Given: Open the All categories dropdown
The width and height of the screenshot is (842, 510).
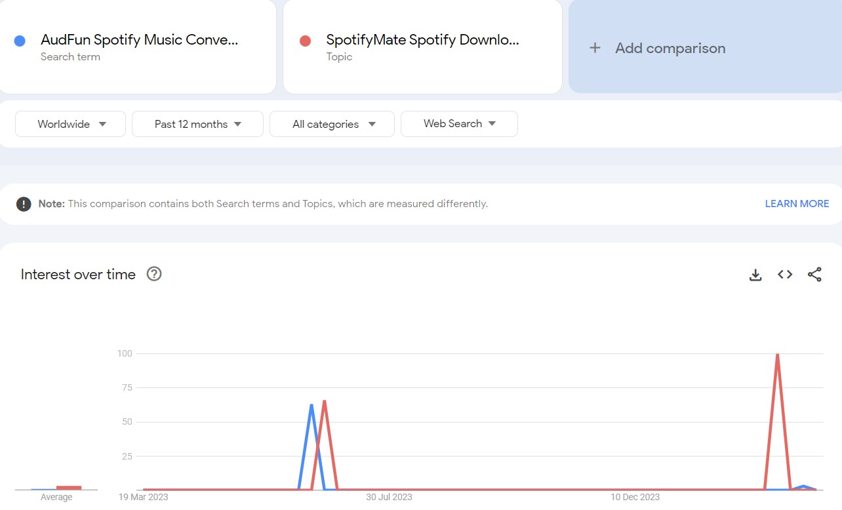Looking at the screenshot, I should coord(332,124).
